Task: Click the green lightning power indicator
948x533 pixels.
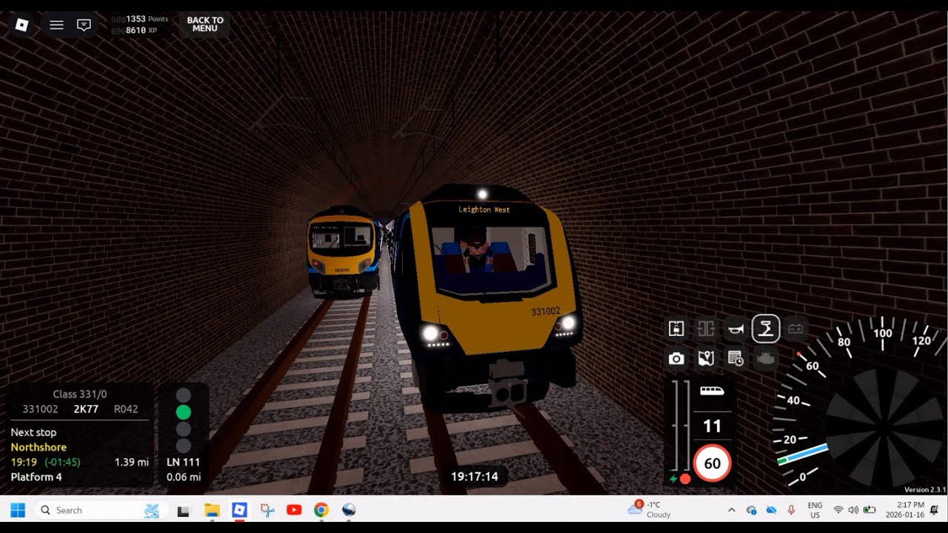Action: 673,479
